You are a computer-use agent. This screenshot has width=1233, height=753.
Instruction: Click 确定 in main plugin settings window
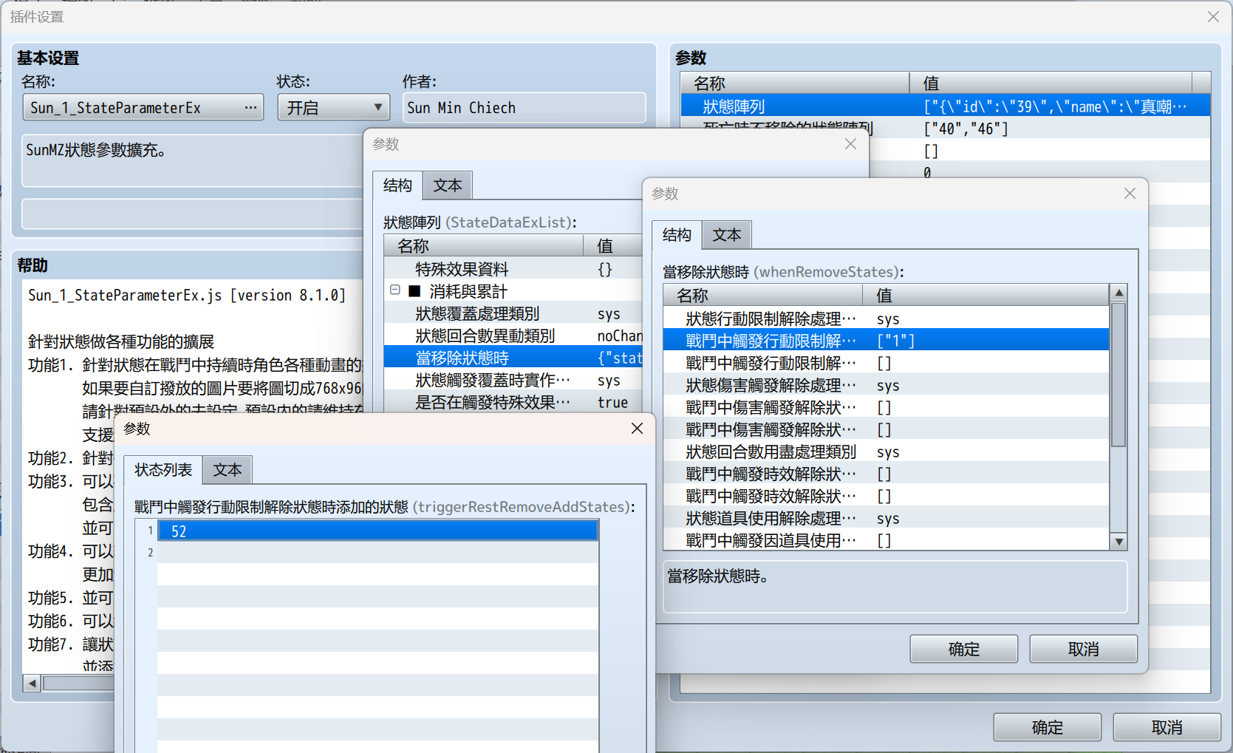click(1047, 727)
